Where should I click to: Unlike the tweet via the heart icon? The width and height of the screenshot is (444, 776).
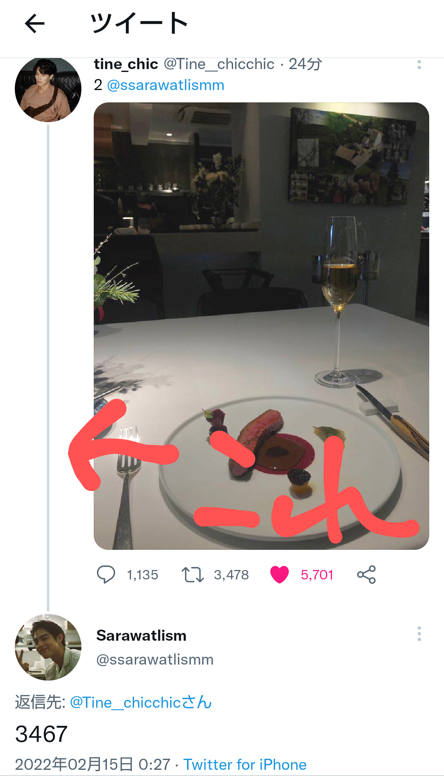point(280,574)
